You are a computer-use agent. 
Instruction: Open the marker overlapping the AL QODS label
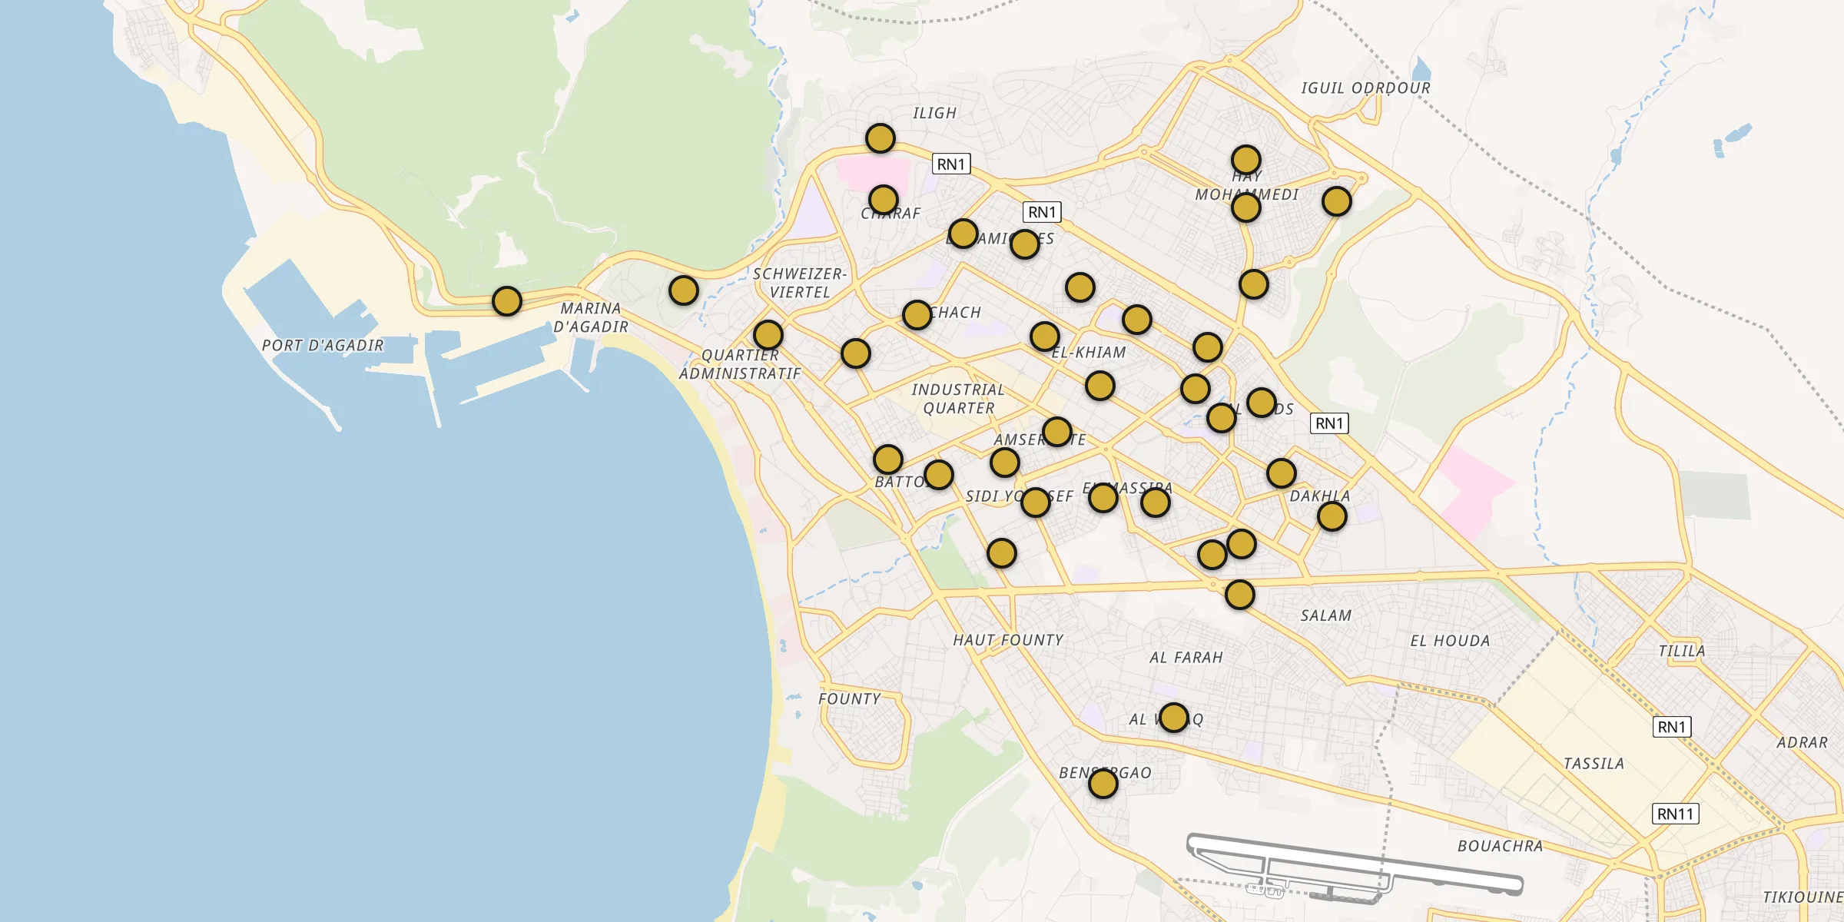1262,403
